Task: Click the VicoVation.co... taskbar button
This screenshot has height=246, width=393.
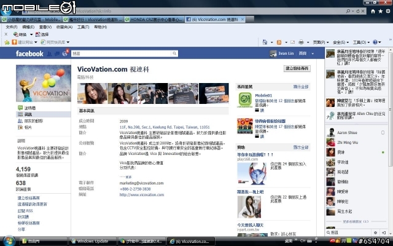Action: point(191,241)
